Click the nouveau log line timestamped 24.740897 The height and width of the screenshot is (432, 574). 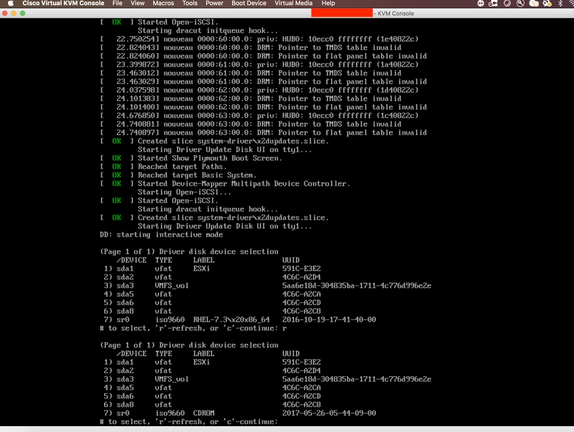(x=264, y=132)
